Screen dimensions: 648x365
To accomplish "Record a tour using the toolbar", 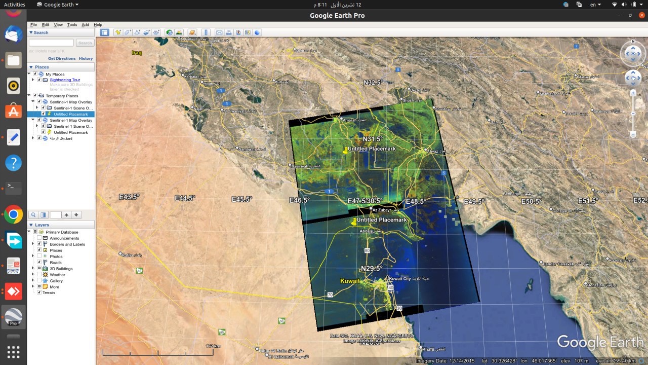I will [156, 32].
